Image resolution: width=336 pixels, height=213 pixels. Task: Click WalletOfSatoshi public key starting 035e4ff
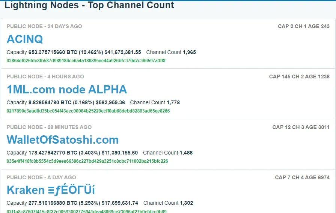(x=87, y=161)
